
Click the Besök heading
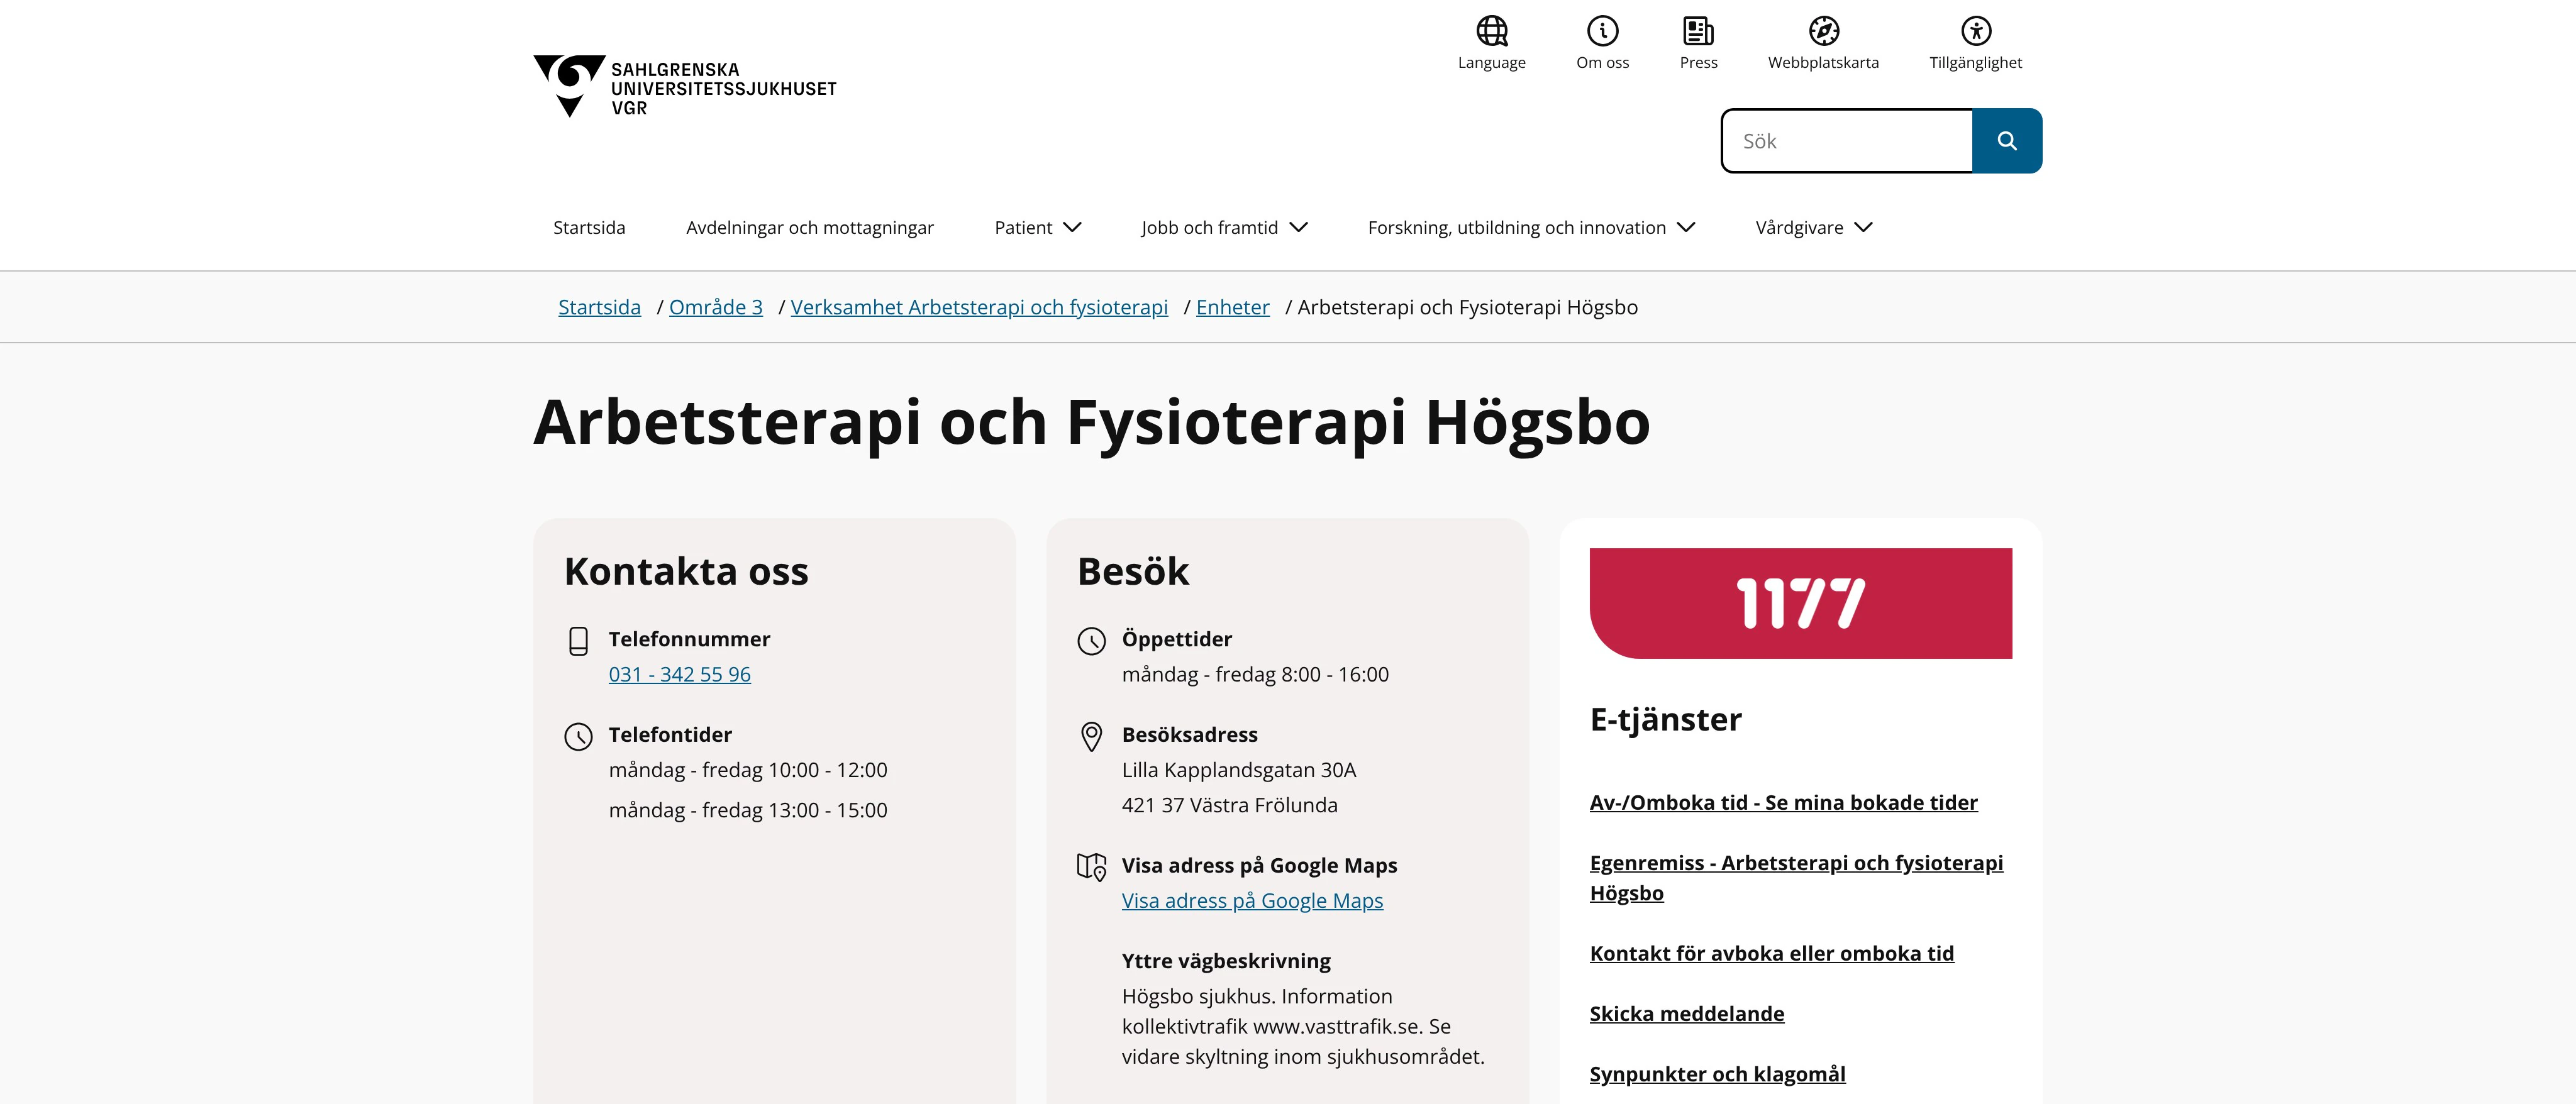tap(1133, 572)
